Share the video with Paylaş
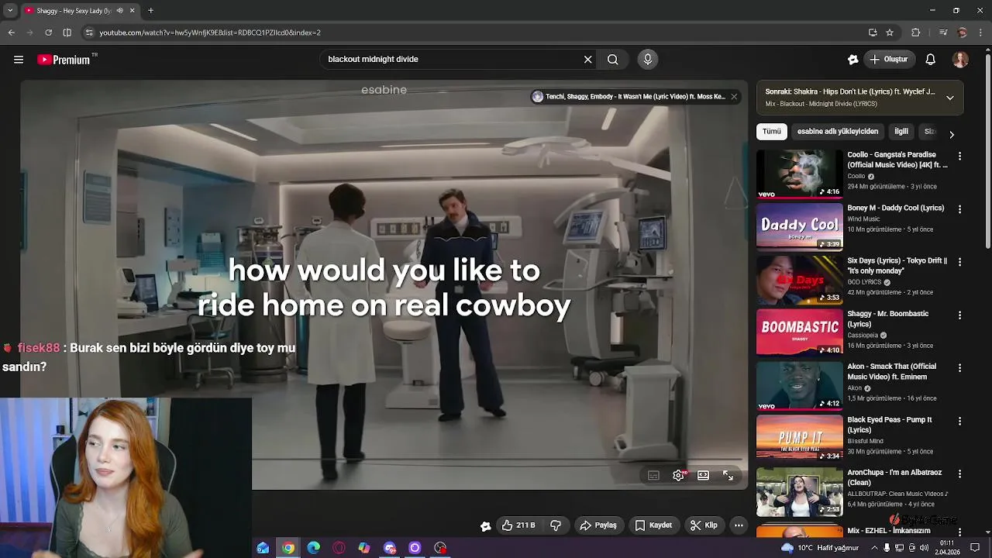 598,525
